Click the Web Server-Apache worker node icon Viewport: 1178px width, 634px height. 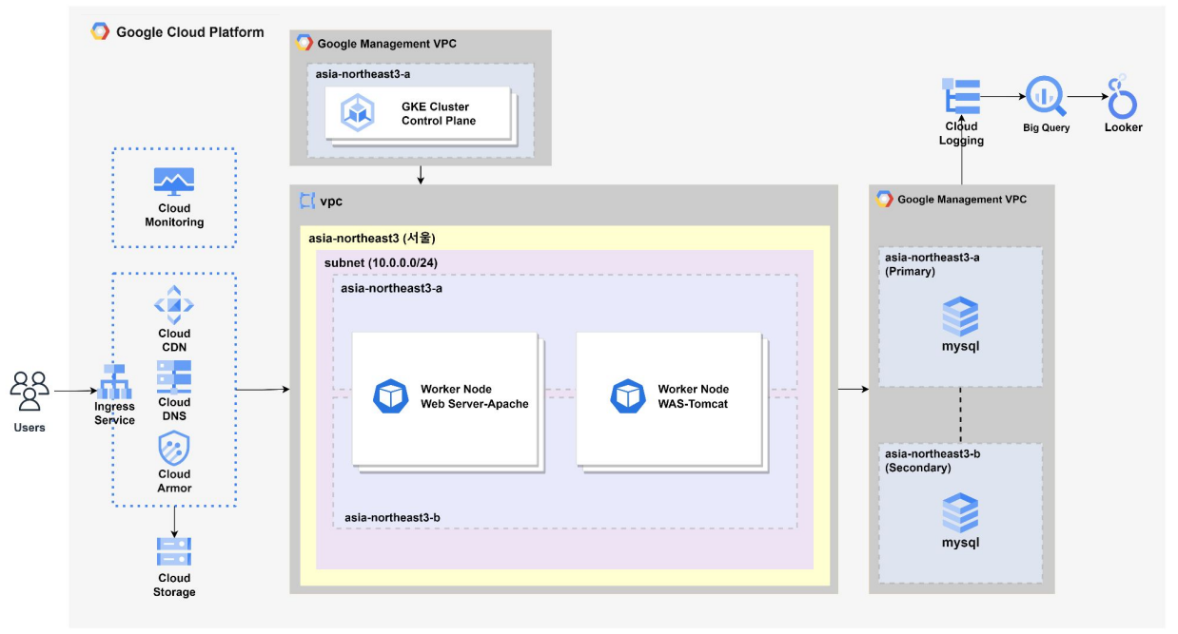(x=390, y=396)
